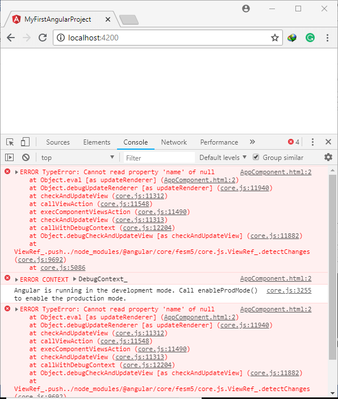Click the first TypeError red error icon
This screenshot has height=399, width=338.
pyautogui.click(x=7, y=171)
